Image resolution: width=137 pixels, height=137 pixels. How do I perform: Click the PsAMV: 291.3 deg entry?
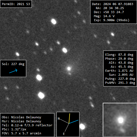(x=120, y=83)
